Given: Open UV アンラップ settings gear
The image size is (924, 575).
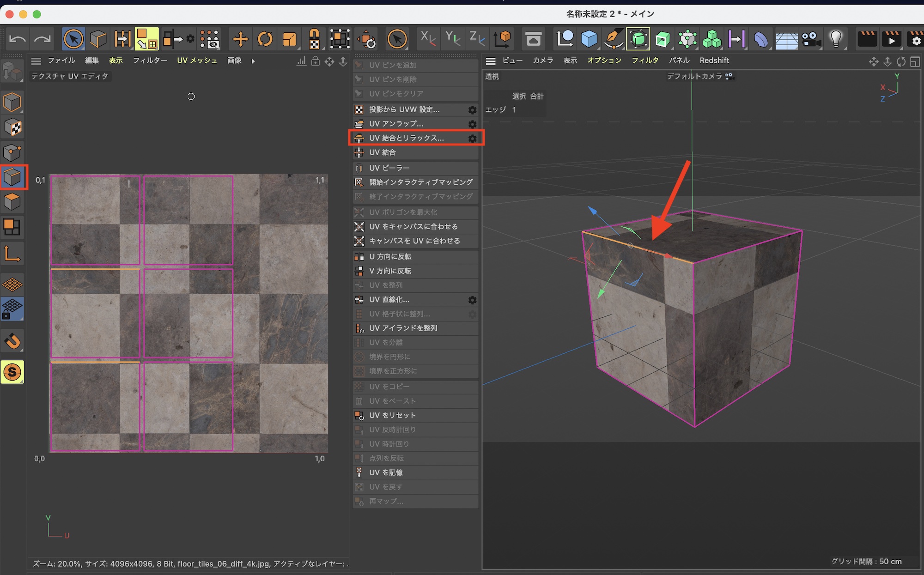Looking at the screenshot, I should pos(472,124).
